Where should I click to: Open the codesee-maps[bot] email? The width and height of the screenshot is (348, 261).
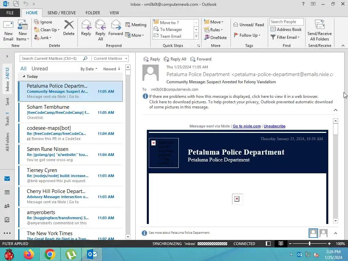tap(70, 133)
